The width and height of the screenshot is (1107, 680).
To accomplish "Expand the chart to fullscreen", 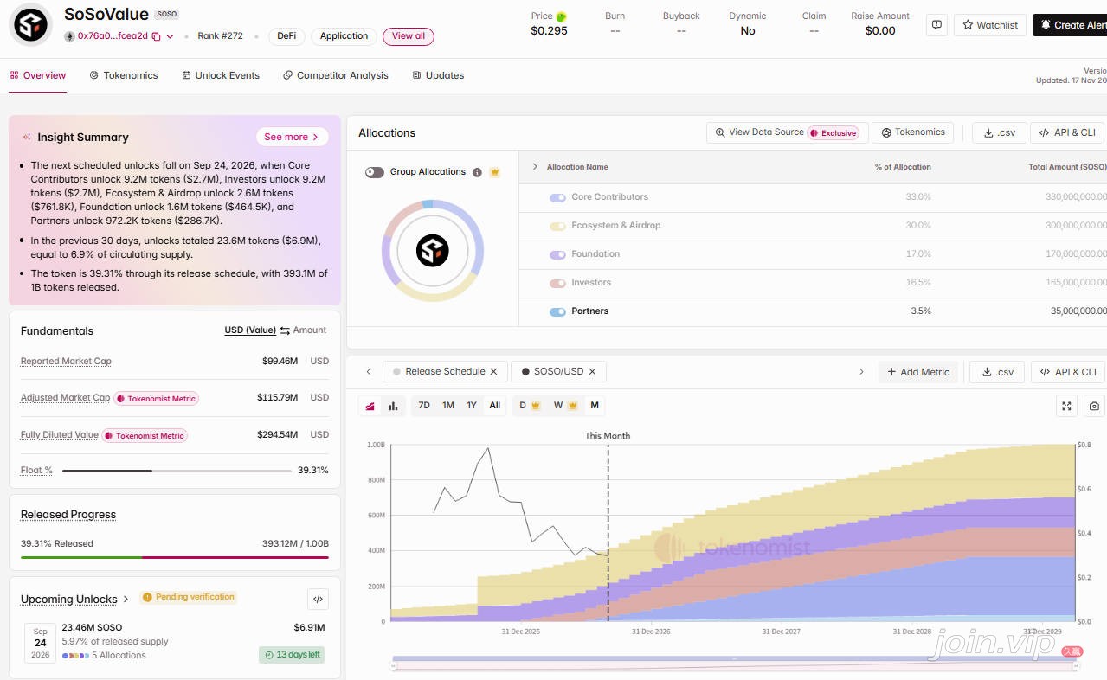I will 1067,406.
